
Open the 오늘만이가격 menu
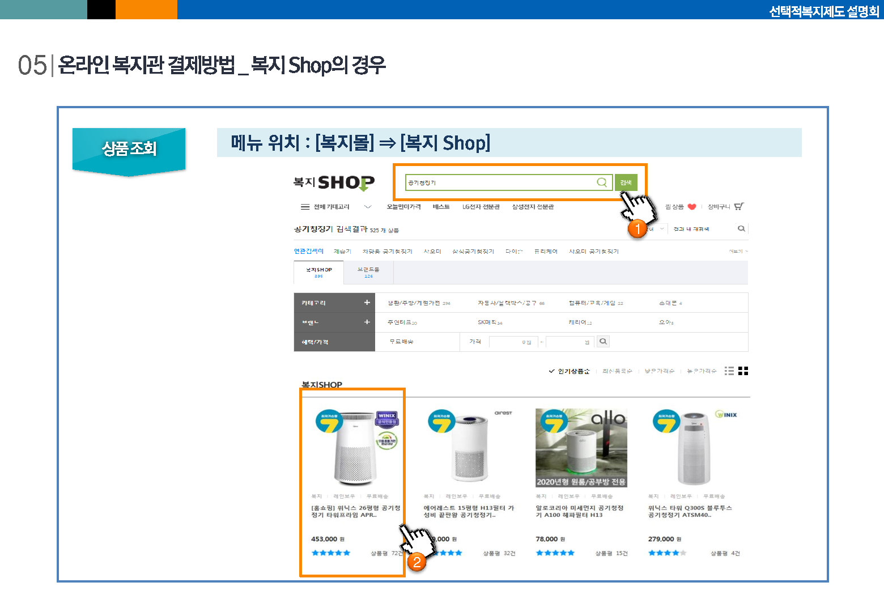404,207
